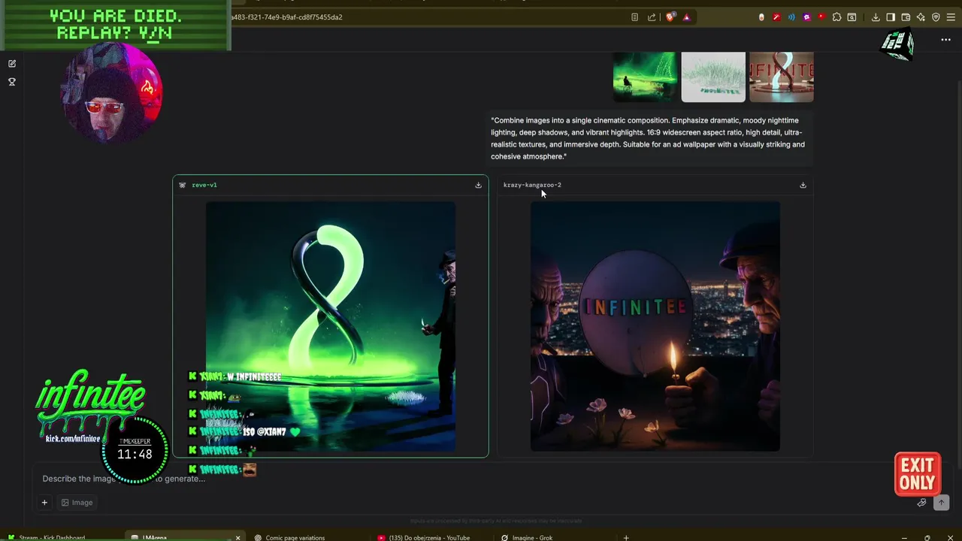The height and width of the screenshot is (541, 962).
Task: Open the infinity logo attachment thumbnail
Action: [x=782, y=77]
